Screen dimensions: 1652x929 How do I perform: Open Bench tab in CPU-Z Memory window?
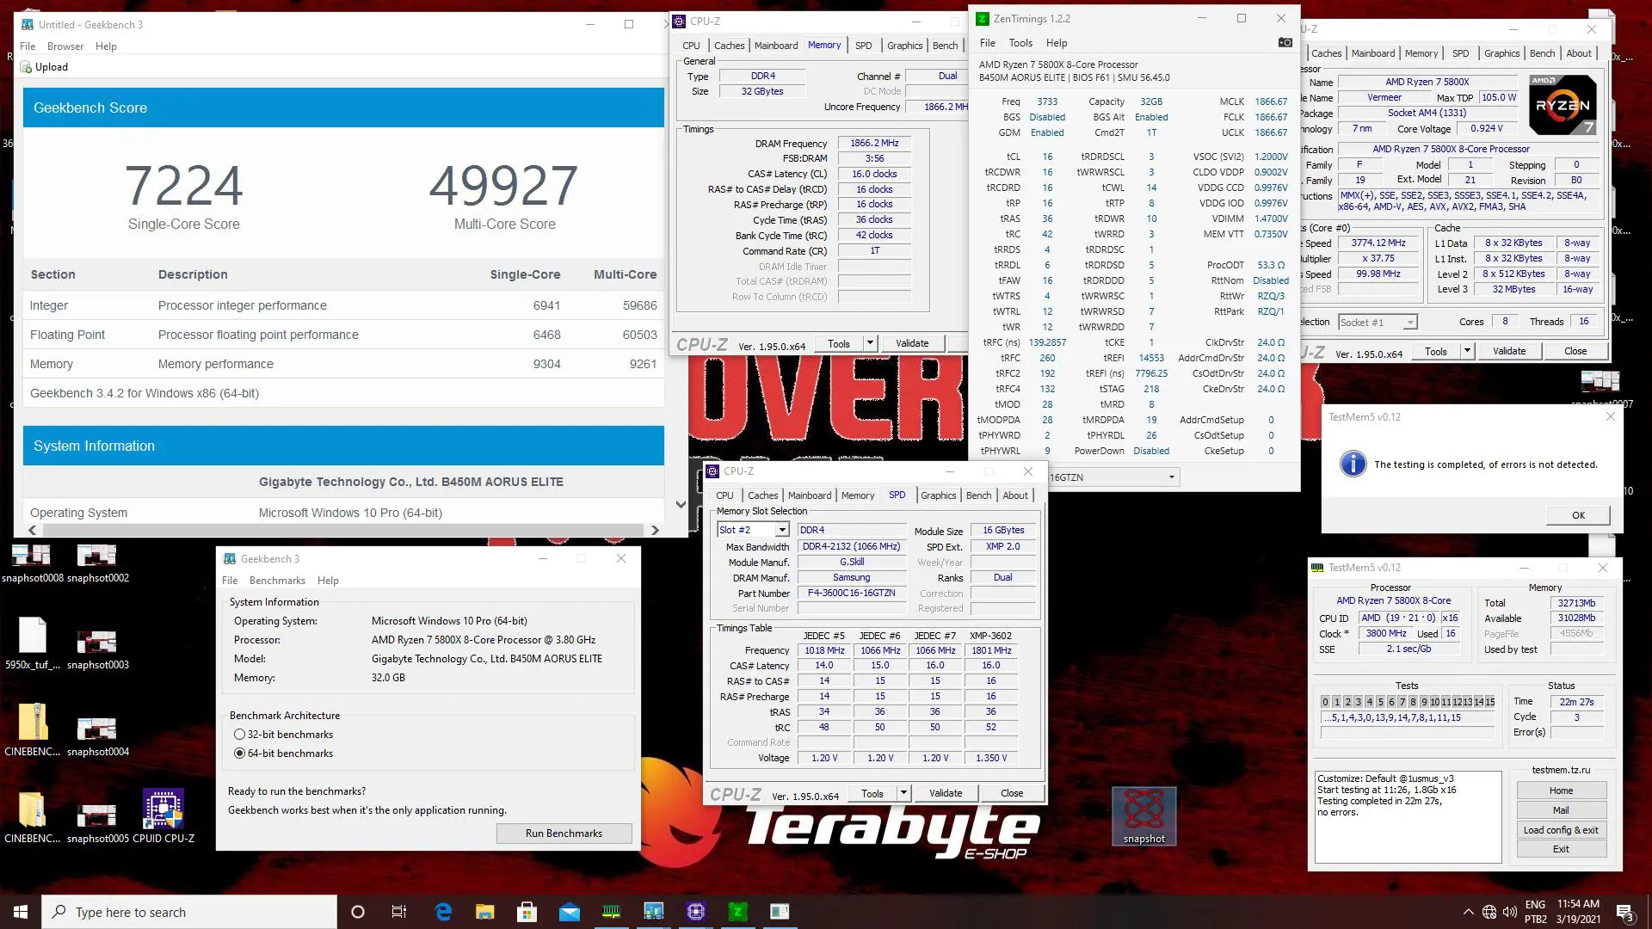coord(945,46)
